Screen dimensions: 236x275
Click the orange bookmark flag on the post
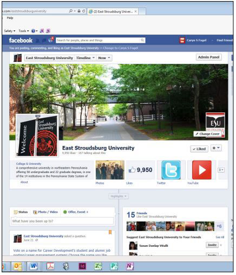[x=110, y=232]
